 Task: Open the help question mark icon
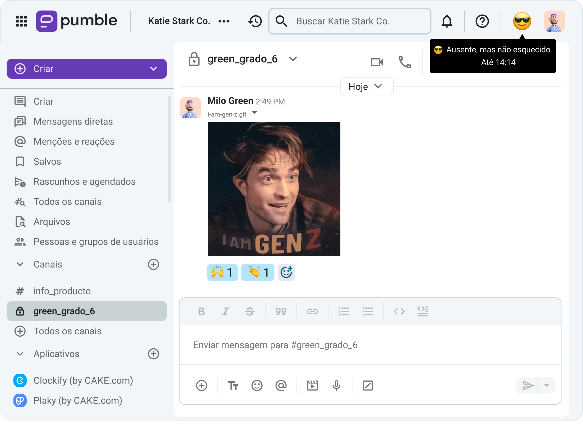point(482,21)
